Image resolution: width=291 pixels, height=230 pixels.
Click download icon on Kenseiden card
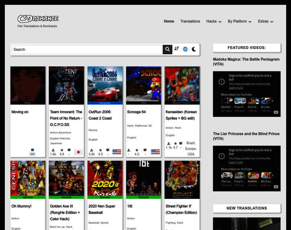click(168, 143)
